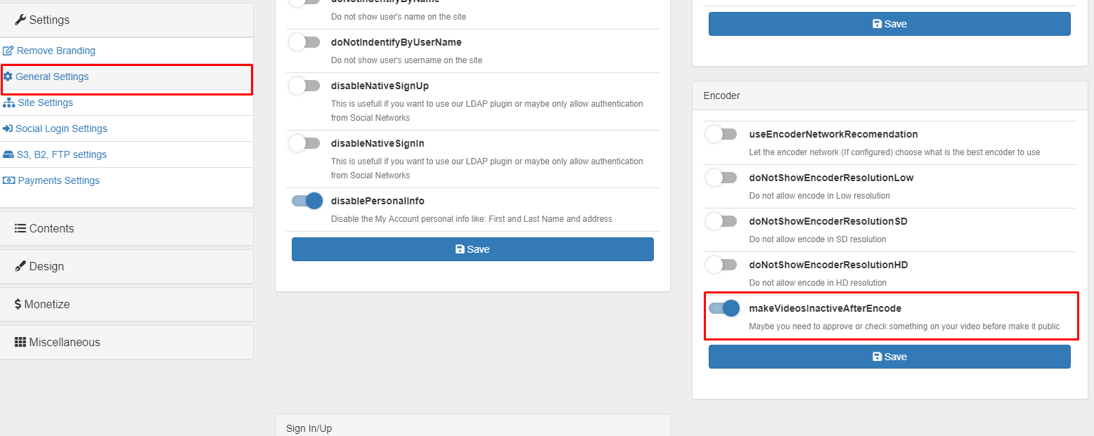The image size is (1094, 436).
Task: Select the gear icon beside General Settings
Action: point(8,77)
